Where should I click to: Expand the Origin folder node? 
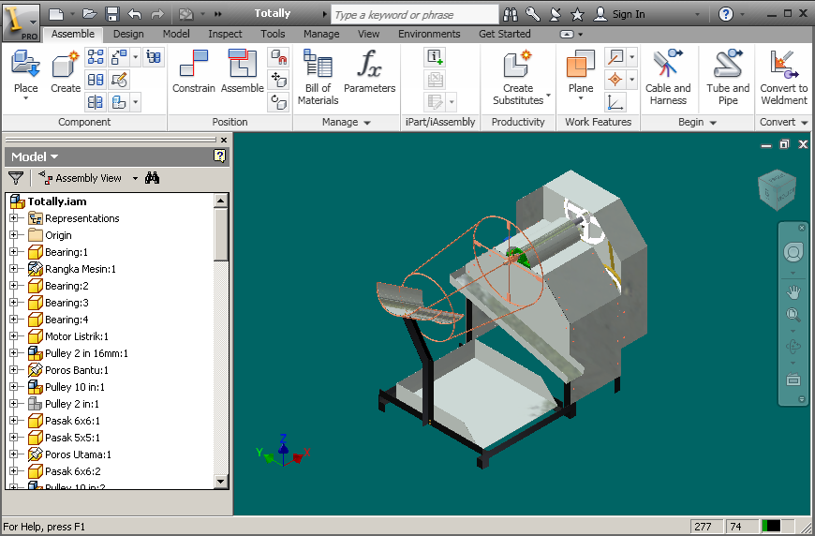[x=14, y=235]
